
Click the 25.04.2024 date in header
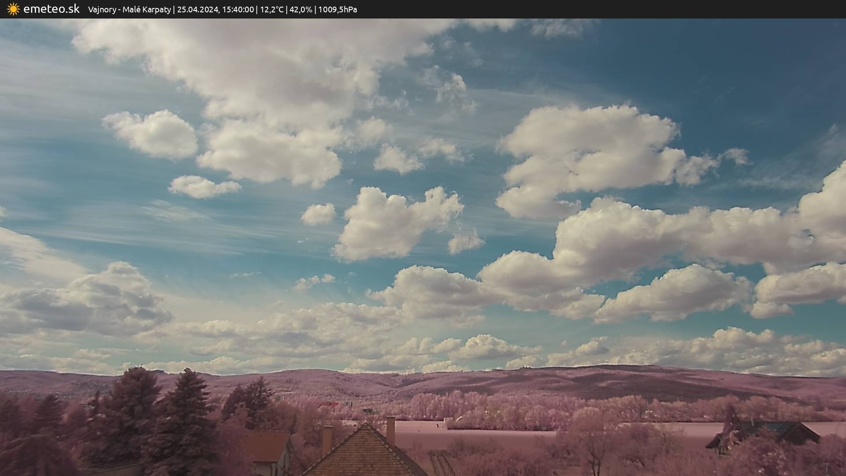tap(198, 10)
